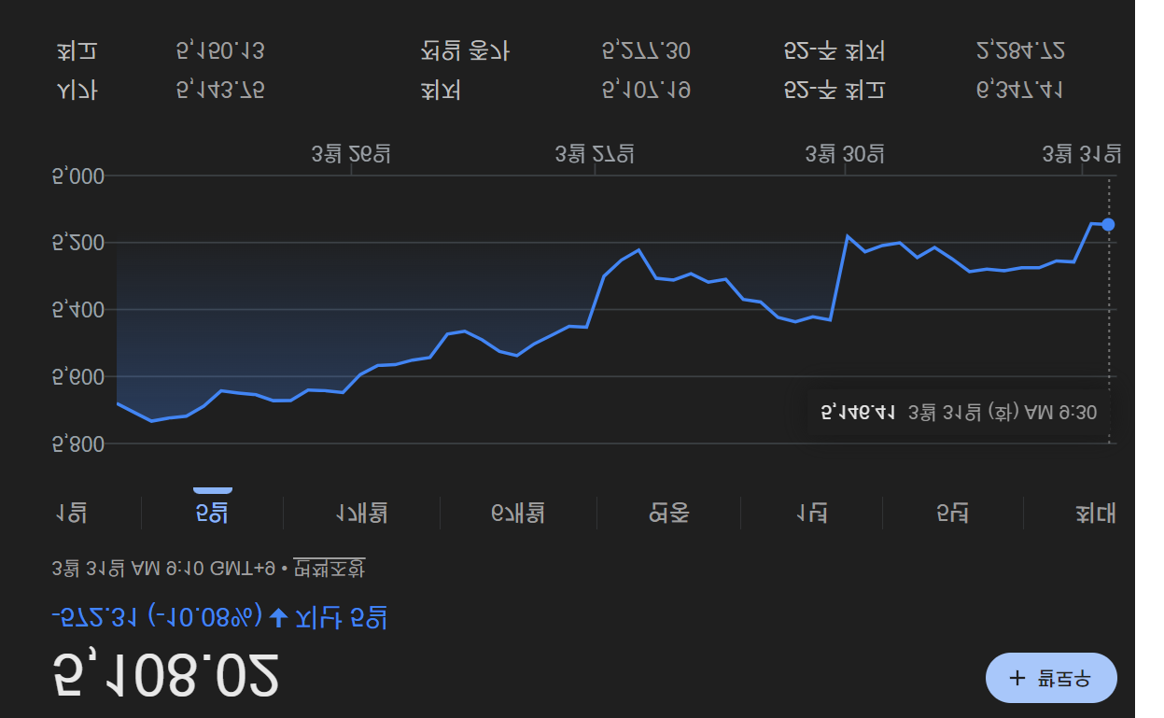Click the 3월 26일 date axis marker

(351, 154)
